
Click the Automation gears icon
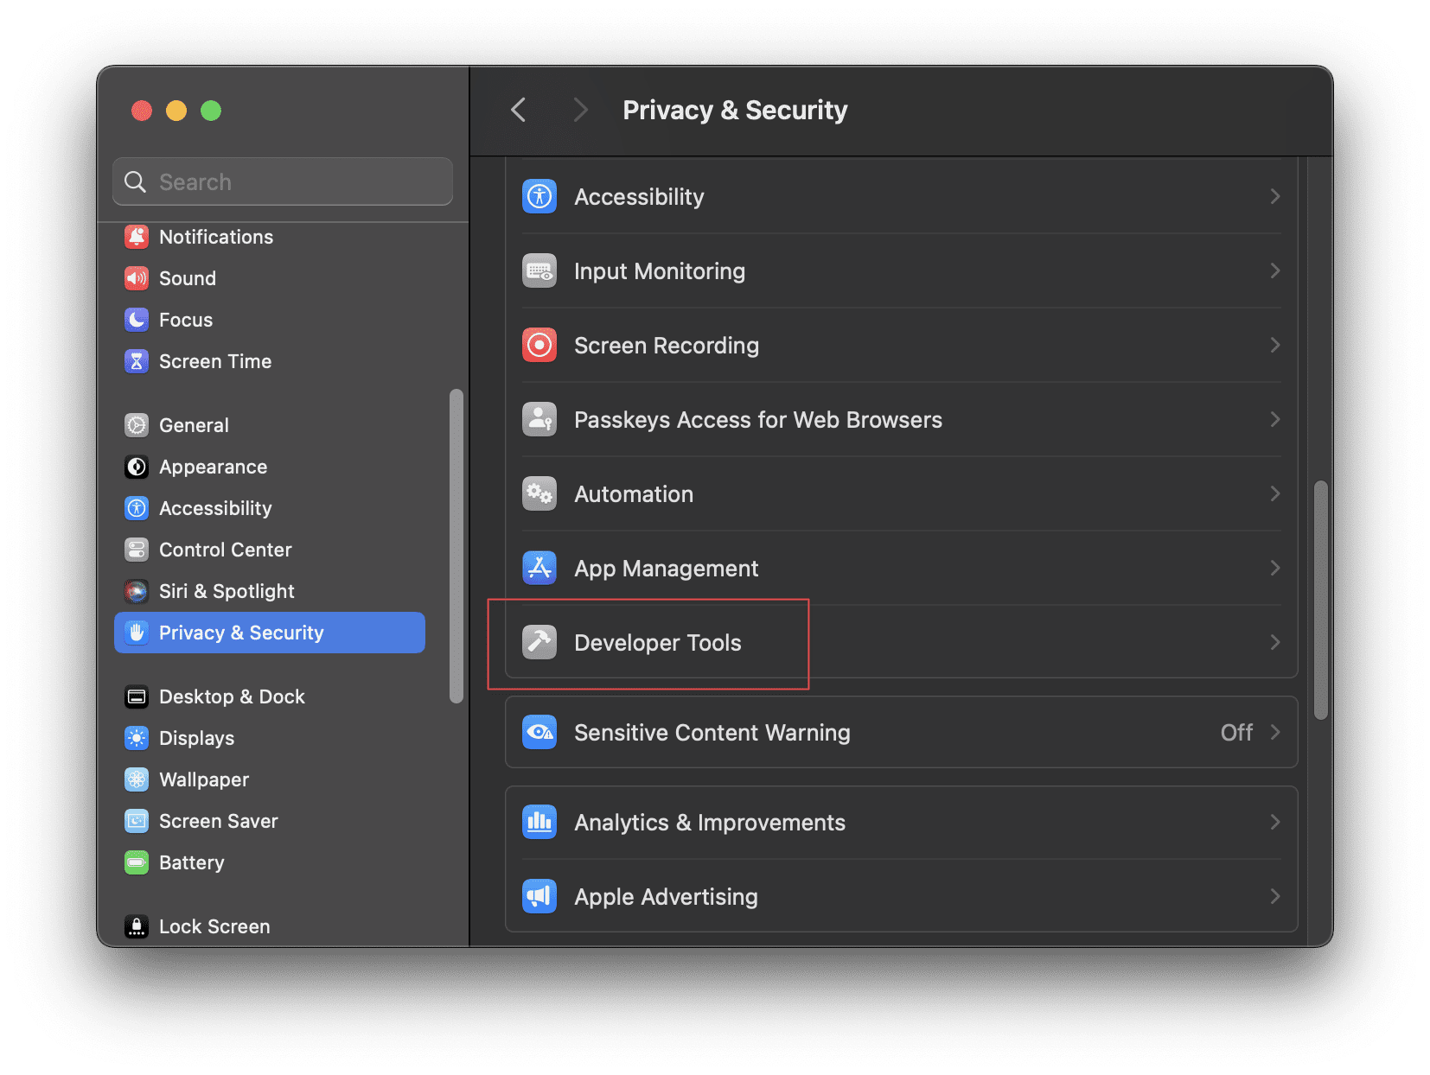539,494
